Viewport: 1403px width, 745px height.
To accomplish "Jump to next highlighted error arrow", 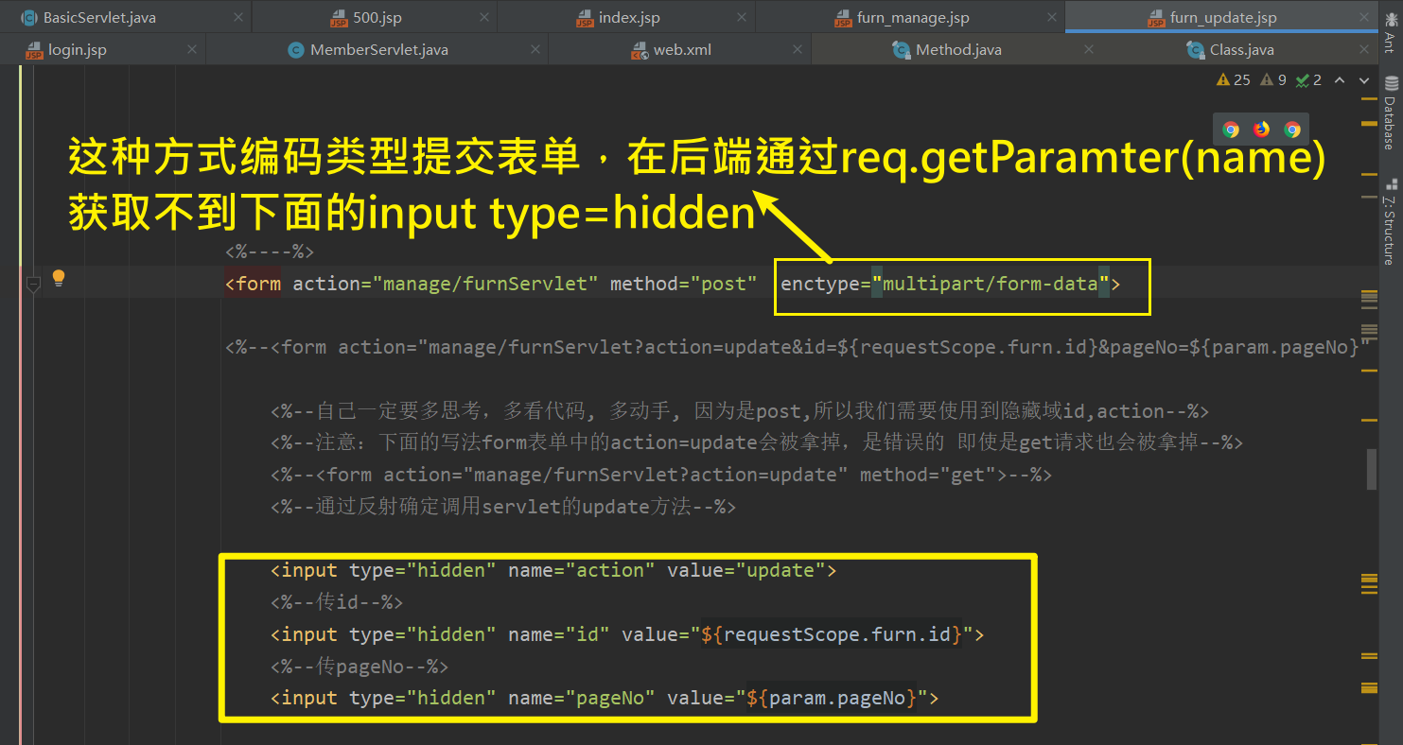I will (x=1362, y=80).
